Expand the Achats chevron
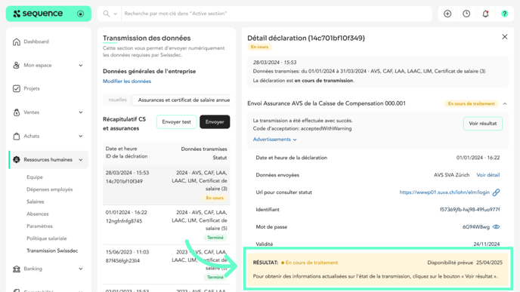Image resolution: width=520 pixels, height=292 pixels. 81,136
